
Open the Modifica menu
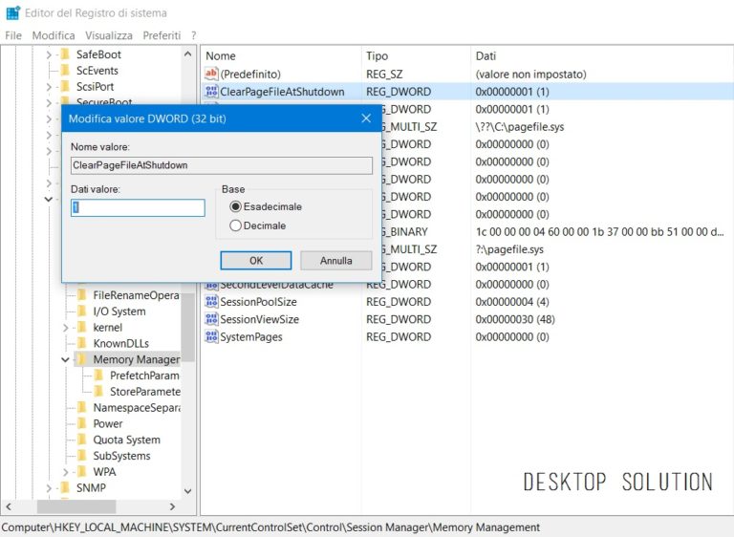pyautogui.click(x=53, y=35)
